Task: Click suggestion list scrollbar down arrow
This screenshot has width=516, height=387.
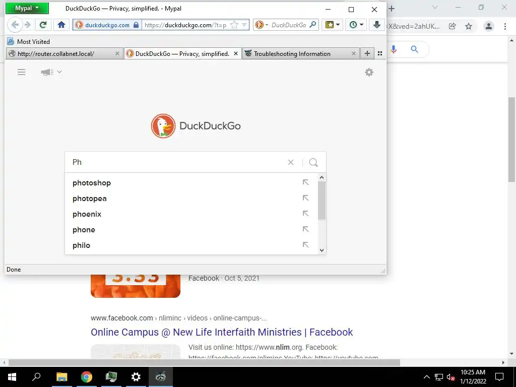Action: (x=322, y=250)
